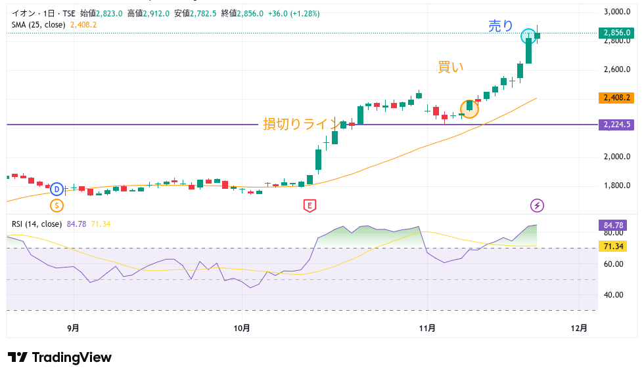Click the 買い annotation label
Viewport: 644px width, 377px height.
pyautogui.click(x=451, y=67)
